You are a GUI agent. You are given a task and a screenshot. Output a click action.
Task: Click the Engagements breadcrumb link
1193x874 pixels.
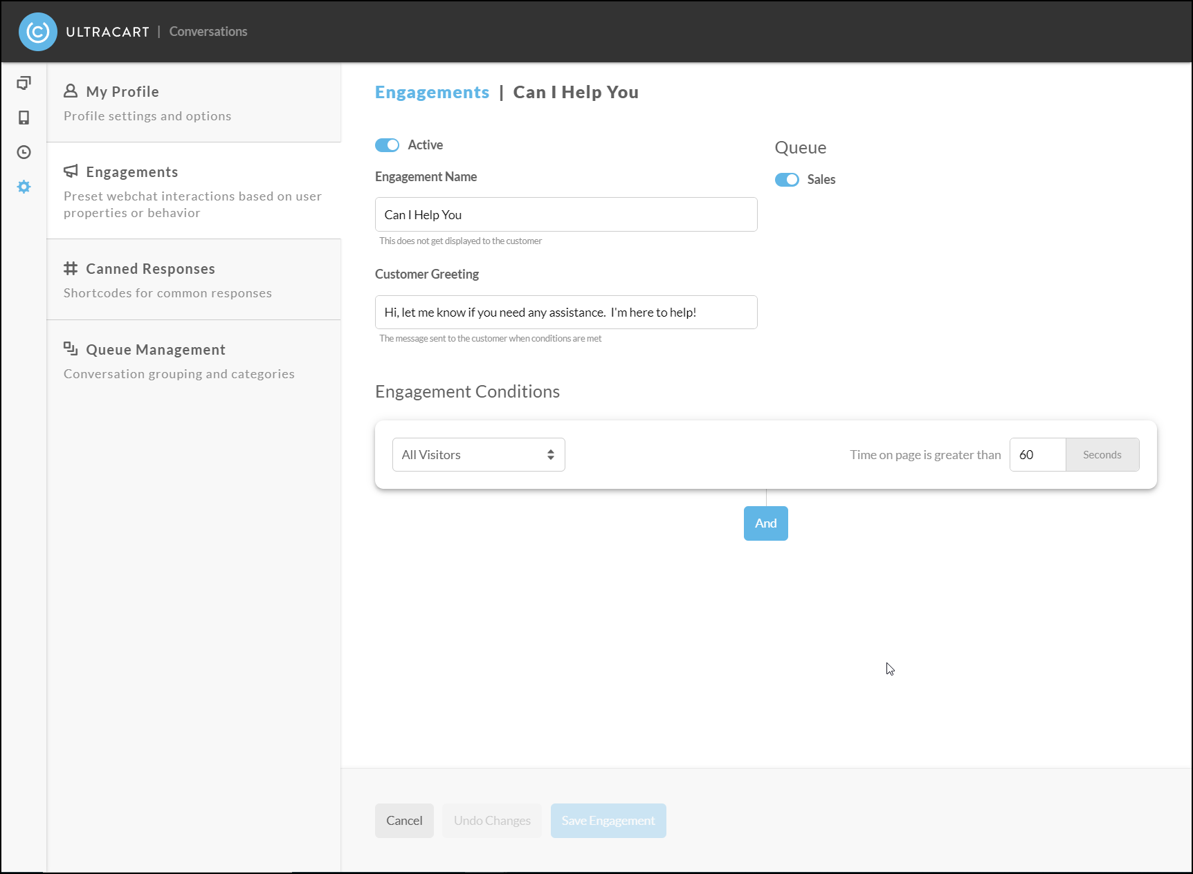tap(432, 93)
